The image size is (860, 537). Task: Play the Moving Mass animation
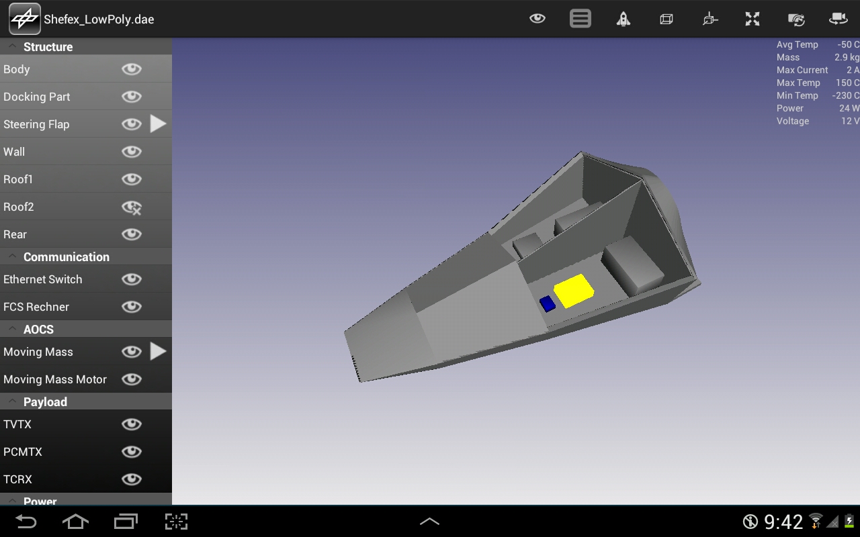click(158, 352)
